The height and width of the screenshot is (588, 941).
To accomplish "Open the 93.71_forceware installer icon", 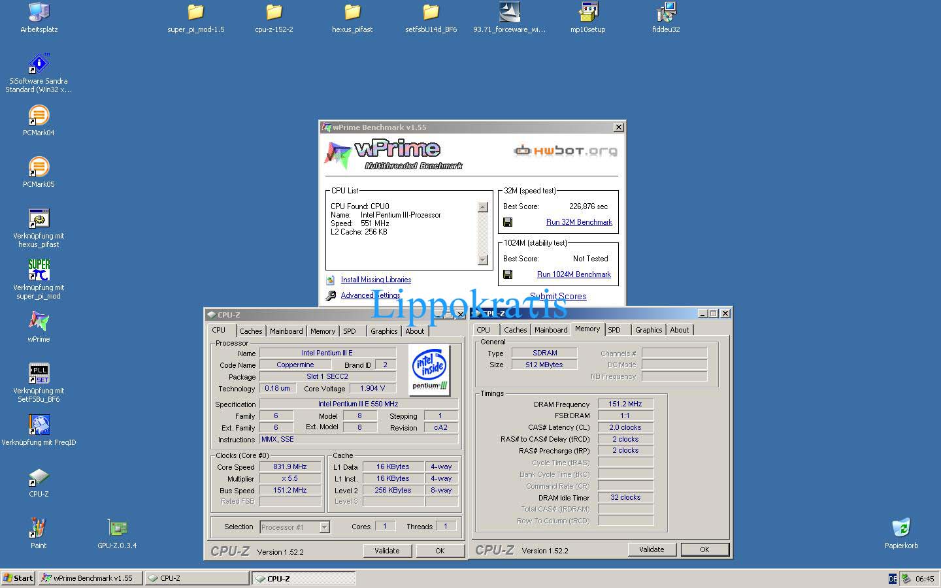I will pyautogui.click(x=509, y=18).
